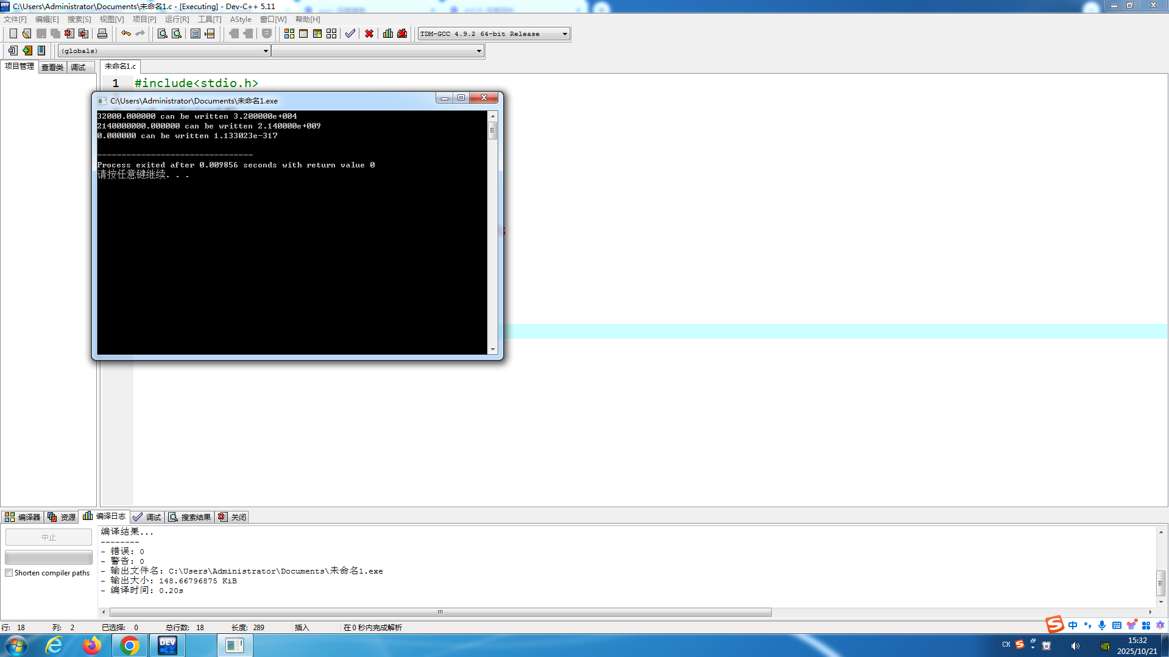Click the Debug checkmark toolbar icon
Image resolution: width=1169 pixels, height=657 pixels.
350,33
